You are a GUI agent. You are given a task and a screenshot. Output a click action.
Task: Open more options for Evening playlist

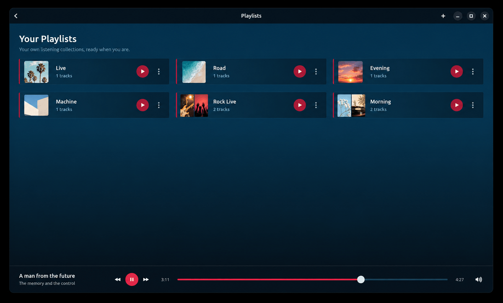click(473, 72)
